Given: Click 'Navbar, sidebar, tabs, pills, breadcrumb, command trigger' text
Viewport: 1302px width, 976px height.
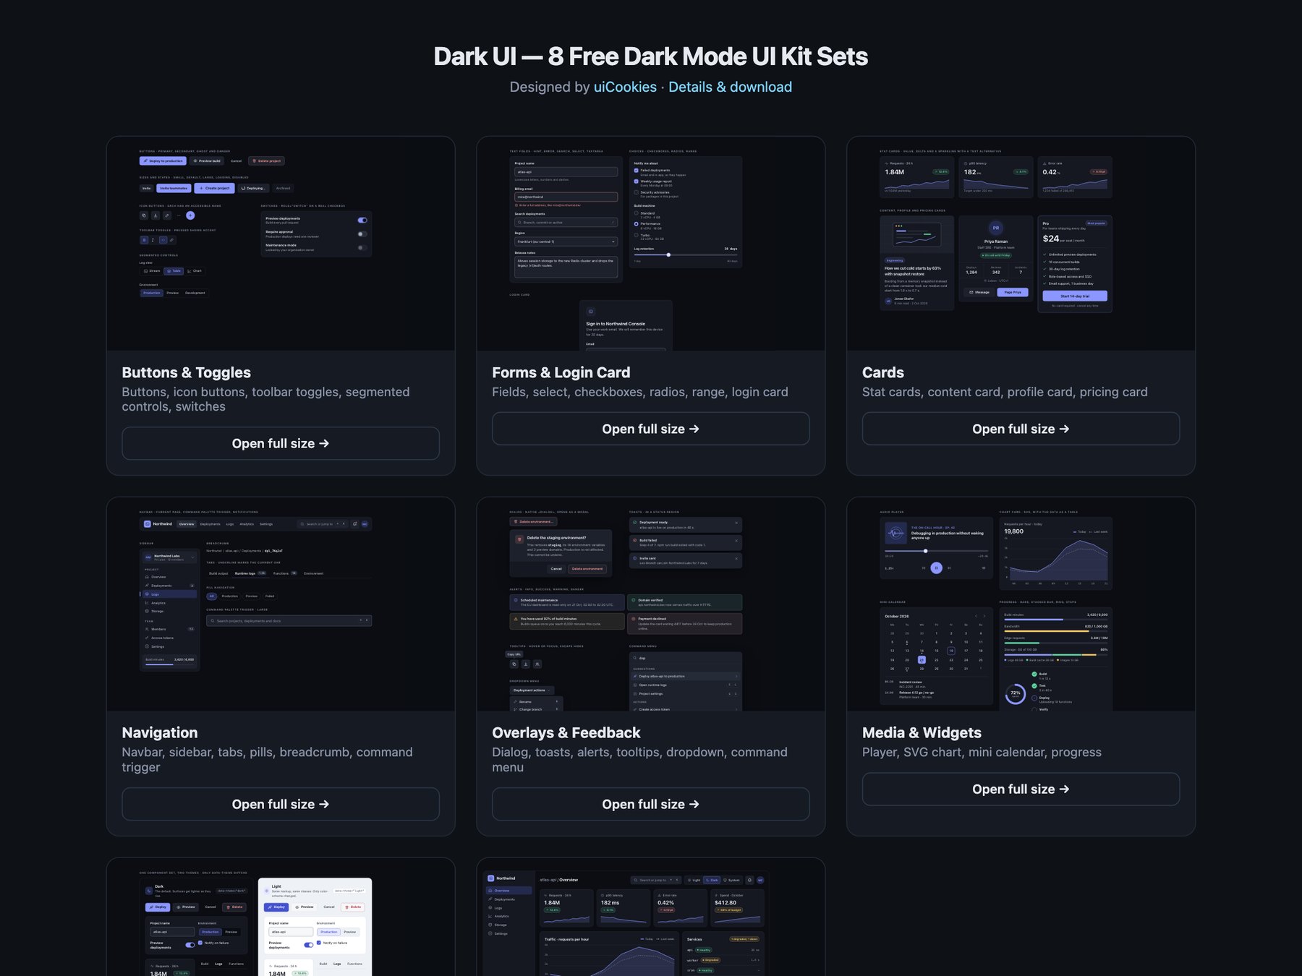Looking at the screenshot, I should (x=267, y=759).
